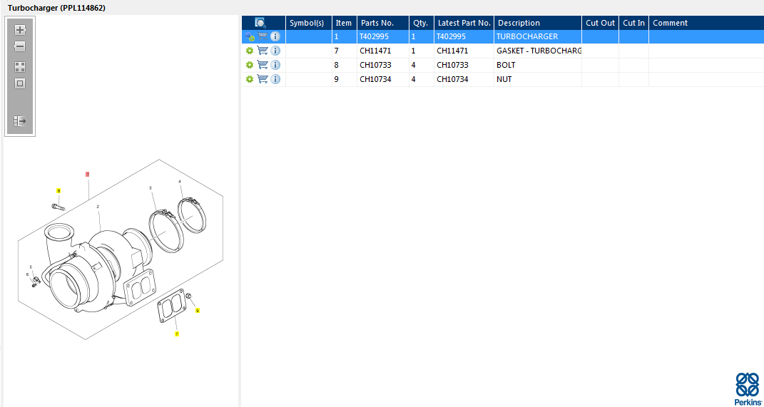Click callout 2 on turbocharger body
Screen dimensions: 764x407
click(98, 207)
